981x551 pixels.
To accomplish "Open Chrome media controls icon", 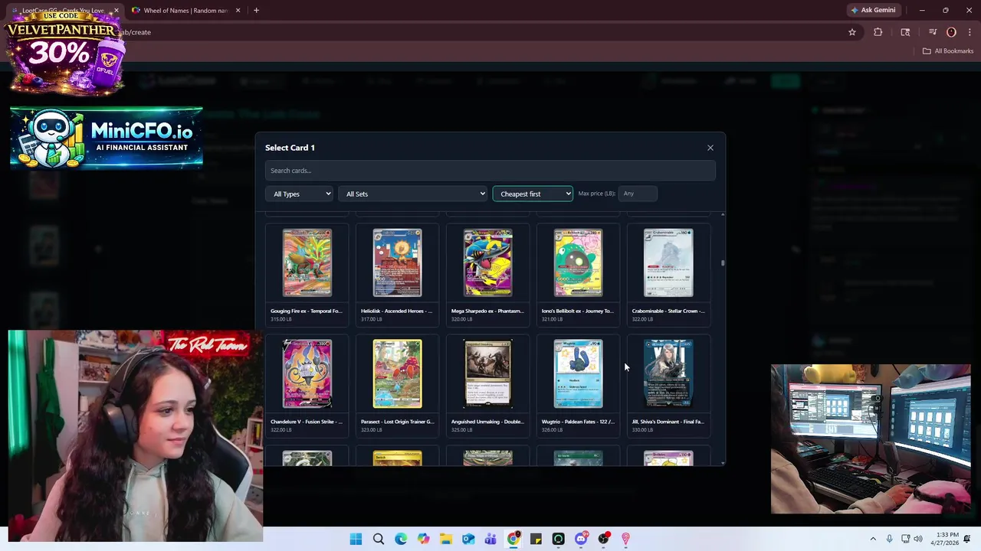I will [x=933, y=32].
